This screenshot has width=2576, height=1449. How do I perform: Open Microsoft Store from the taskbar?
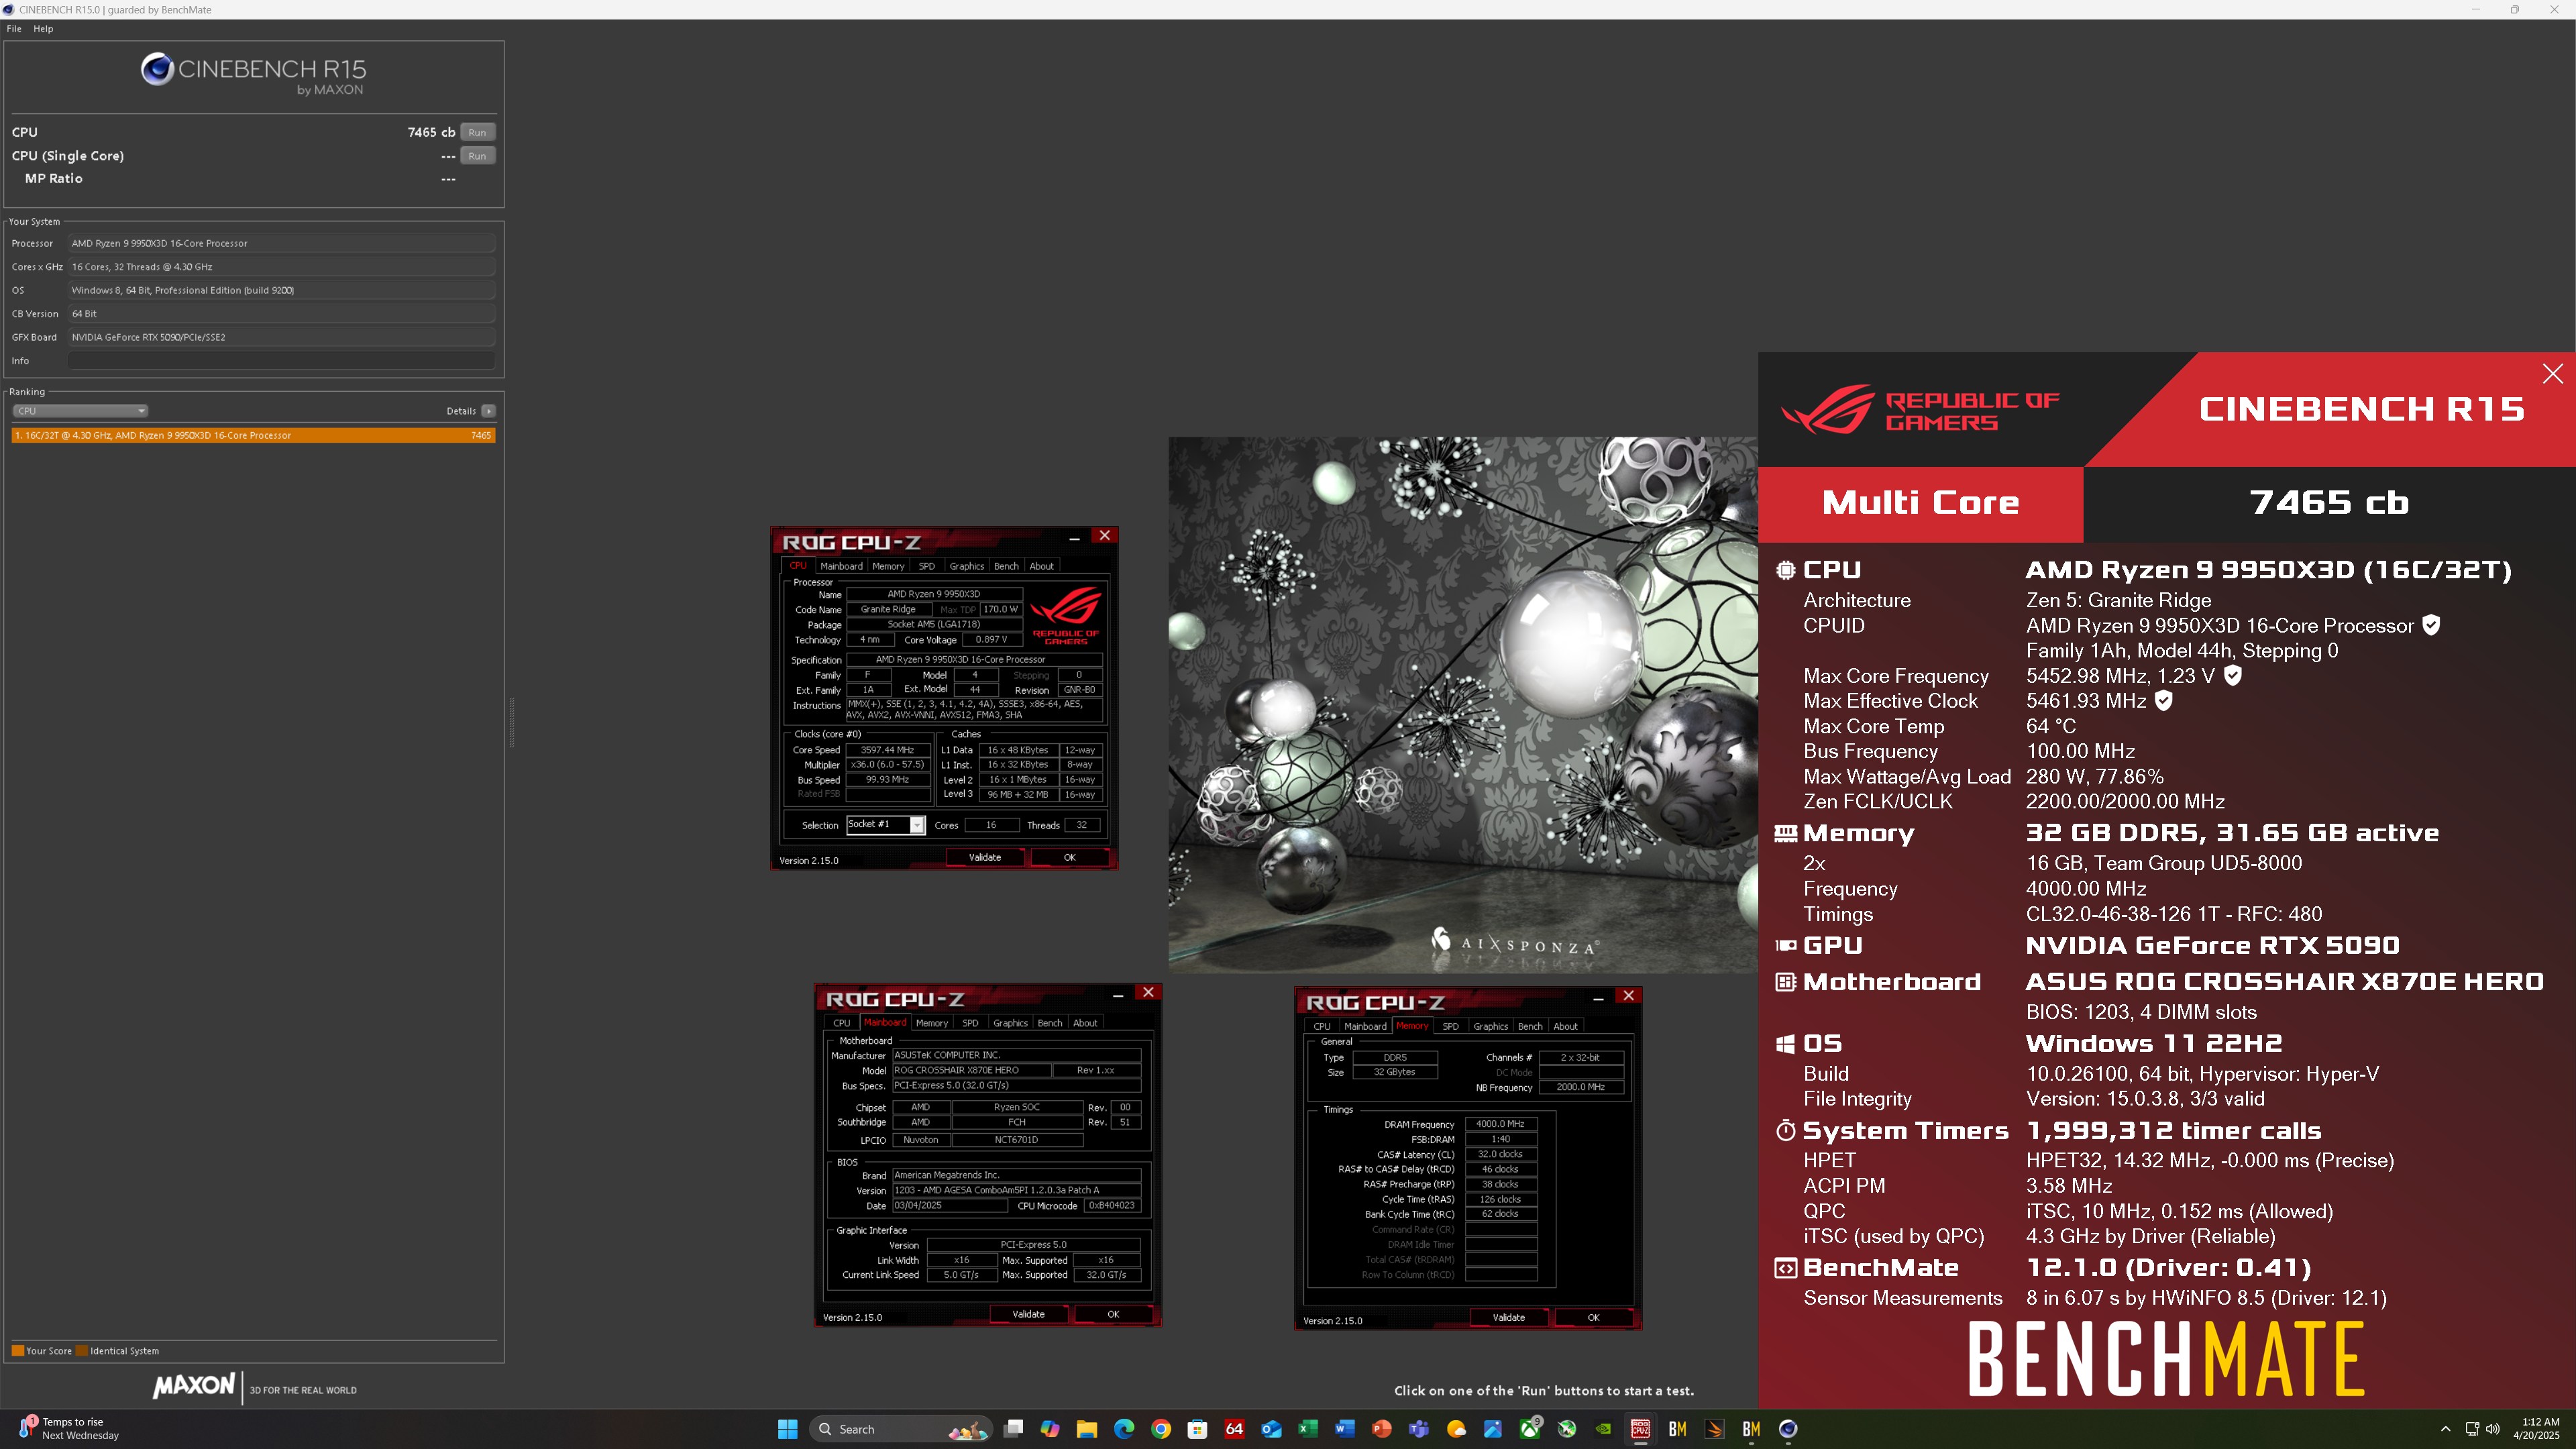(1197, 1429)
